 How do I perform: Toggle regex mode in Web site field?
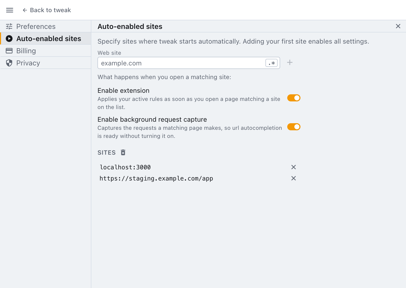point(272,63)
